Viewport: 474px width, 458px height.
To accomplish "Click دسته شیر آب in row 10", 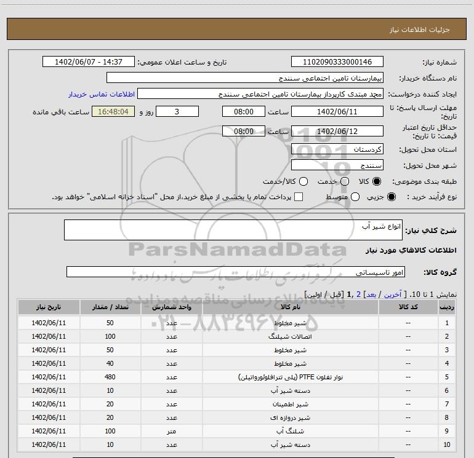I will [290, 444].
